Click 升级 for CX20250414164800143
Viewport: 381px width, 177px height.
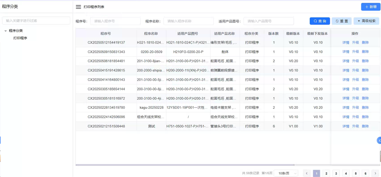[x=356, y=79]
